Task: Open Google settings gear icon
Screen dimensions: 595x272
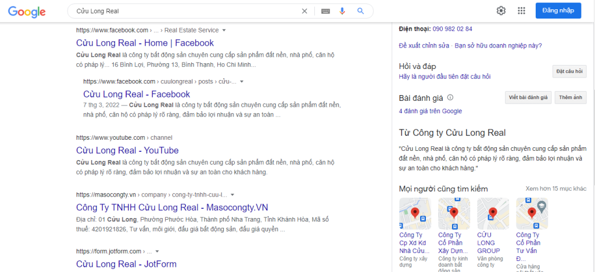Action: coord(501,10)
